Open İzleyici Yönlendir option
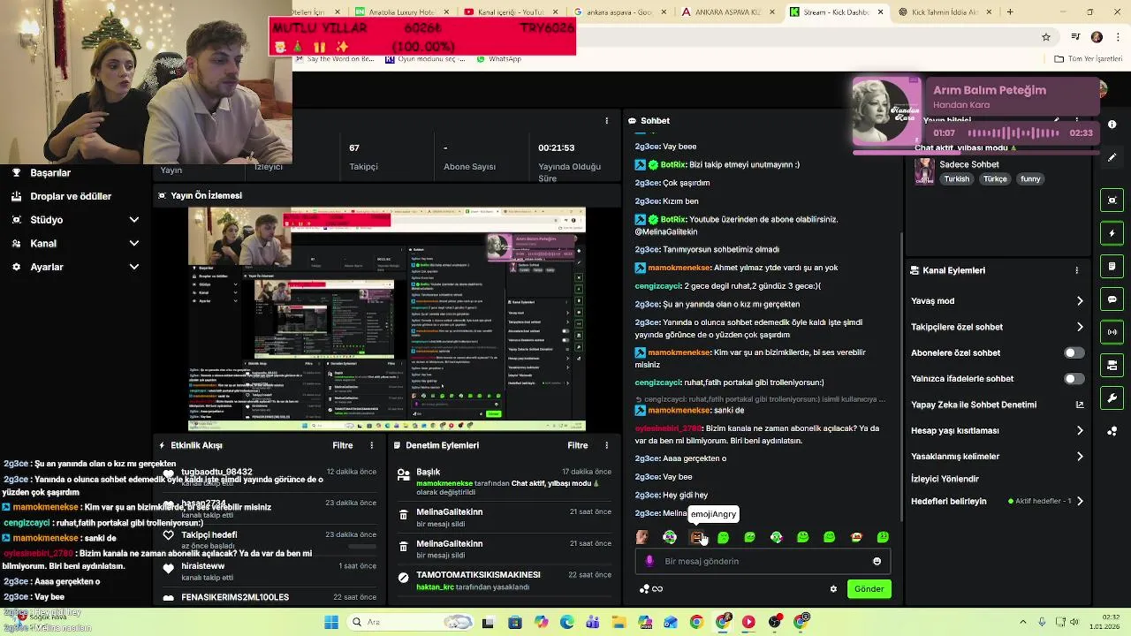Viewport: 1131px width, 636px height. click(945, 479)
